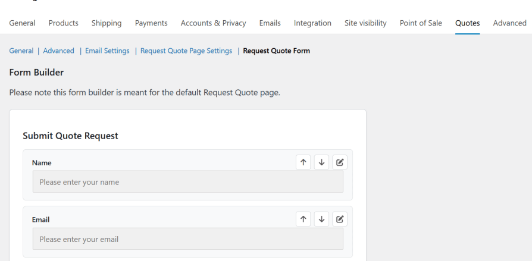This screenshot has width=532, height=261.
Task: Open the Point of Sale tab
Action: point(421,23)
